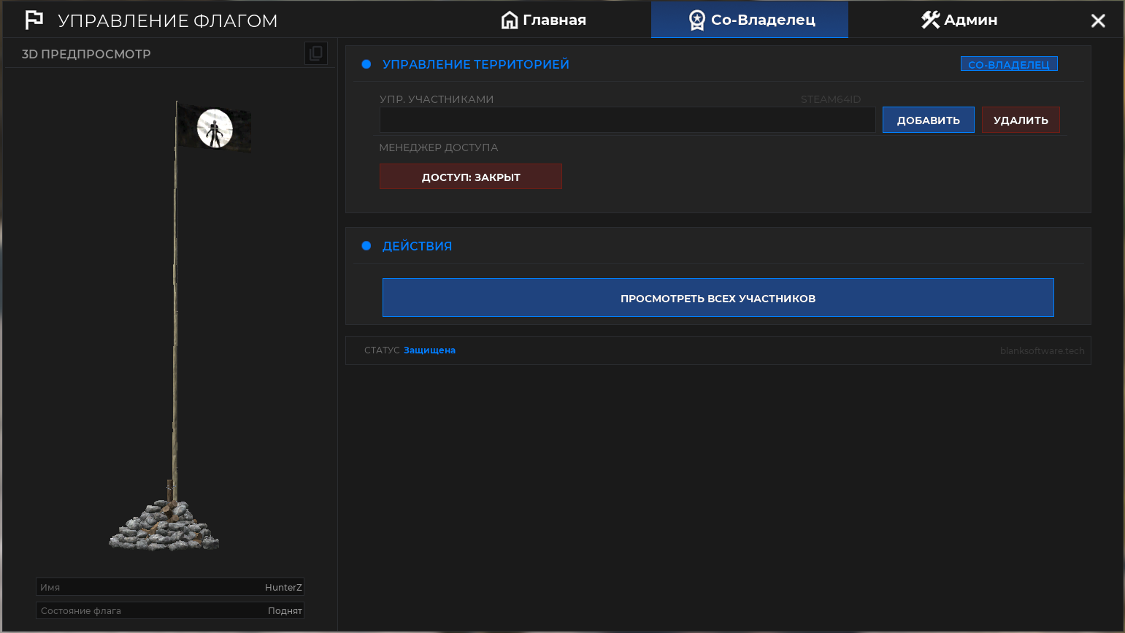Click blue bullet next to Управление территорией
1125x633 pixels.
click(x=366, y=64)
